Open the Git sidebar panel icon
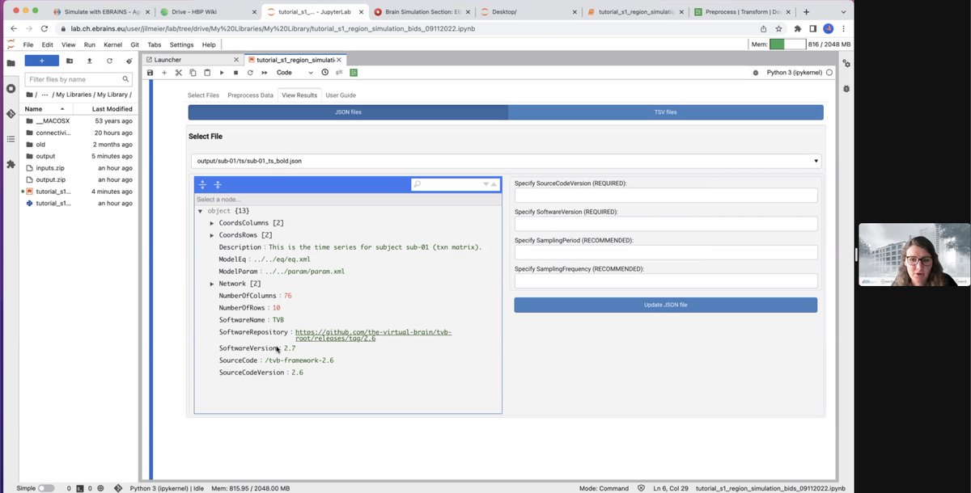The width and height of the screenshot is (971, 493). 11,114
